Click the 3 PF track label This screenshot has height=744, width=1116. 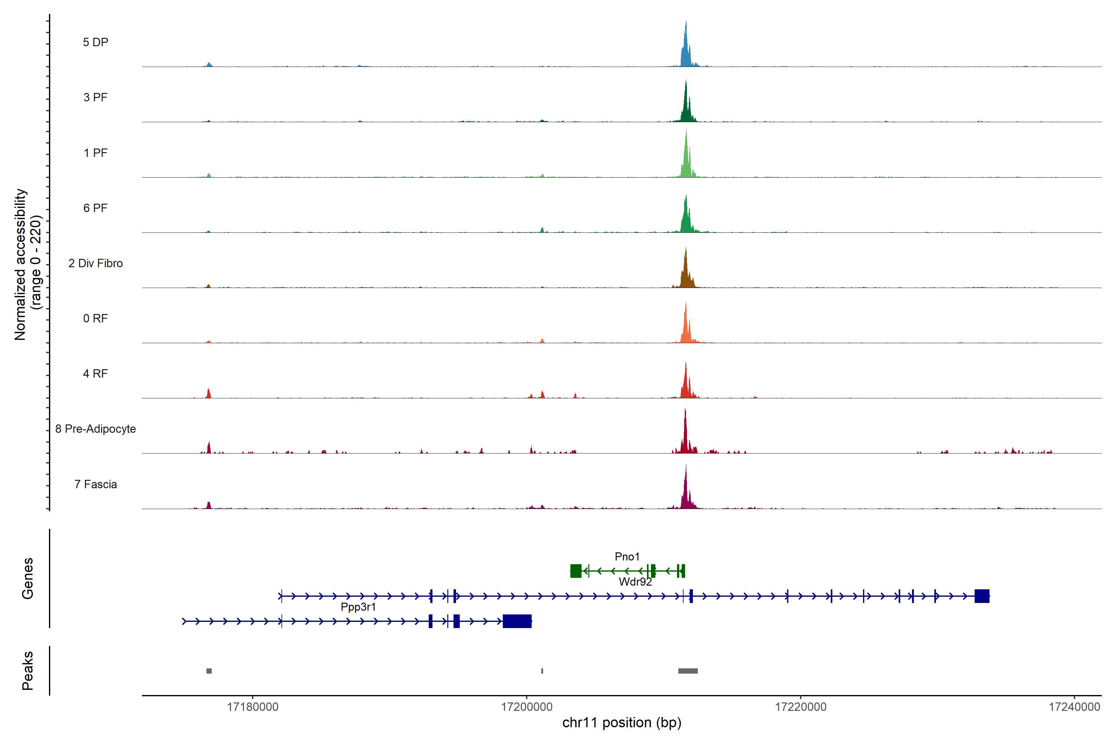(95, 97)
